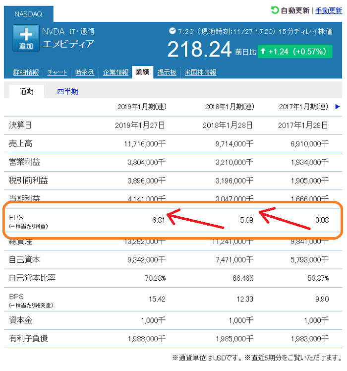This screenshot has height=371, width=347.
Task: Click the 6,910,000千 sales value
Action: pos(310,144)
